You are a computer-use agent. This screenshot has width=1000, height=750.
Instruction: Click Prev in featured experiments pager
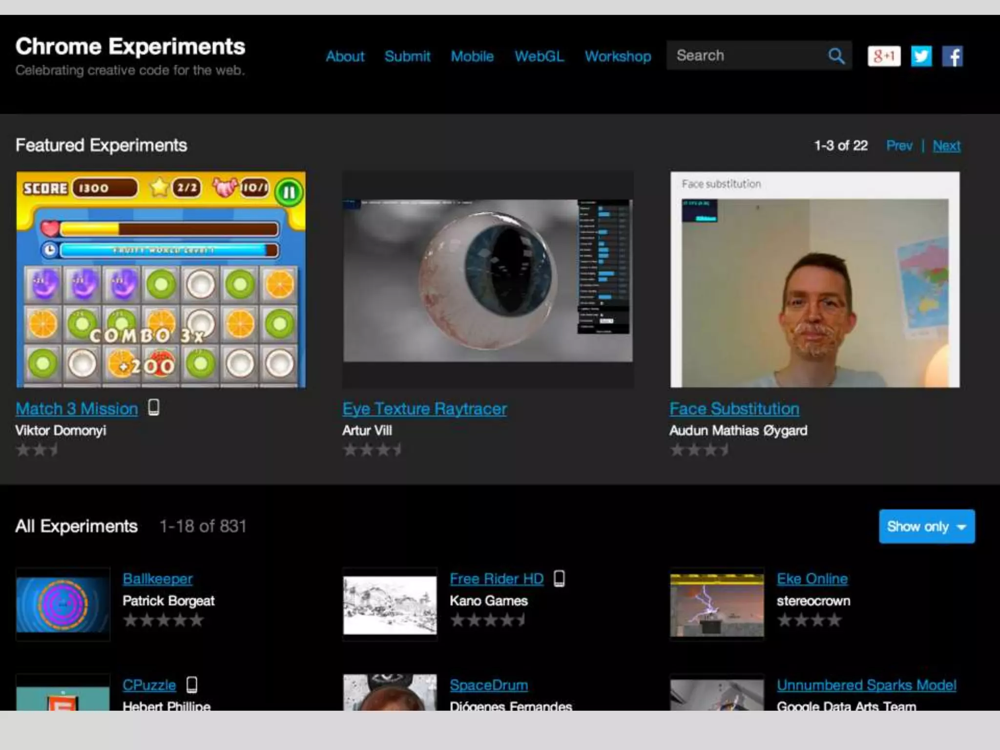(x=899, y=146)
